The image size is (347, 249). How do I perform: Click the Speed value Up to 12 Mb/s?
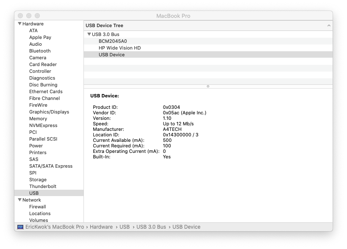point(178,124)
